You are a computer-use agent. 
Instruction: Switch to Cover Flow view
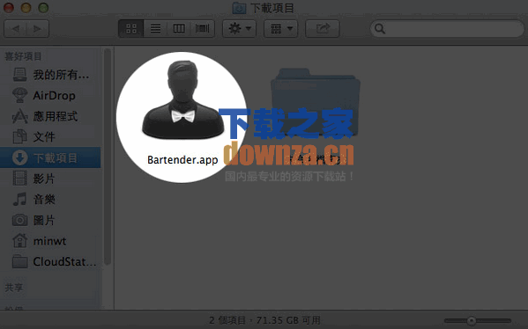(x=203, y=28)
